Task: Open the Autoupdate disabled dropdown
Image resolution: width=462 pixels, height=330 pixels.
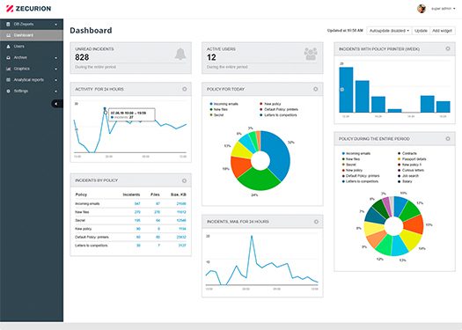Action: (389, 31)
